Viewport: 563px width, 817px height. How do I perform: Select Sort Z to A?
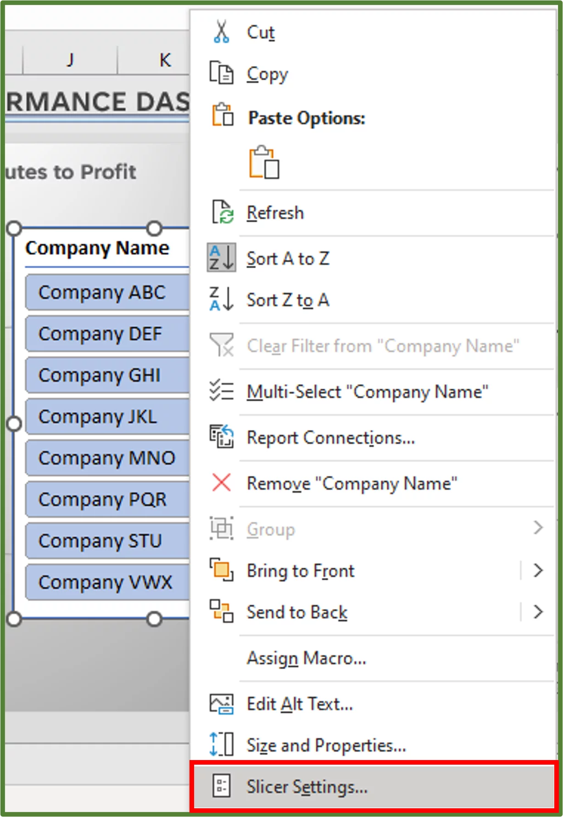click(x=288, y=300)
